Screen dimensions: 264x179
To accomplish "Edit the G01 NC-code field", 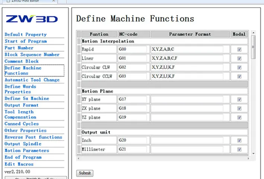I will 132,58.
